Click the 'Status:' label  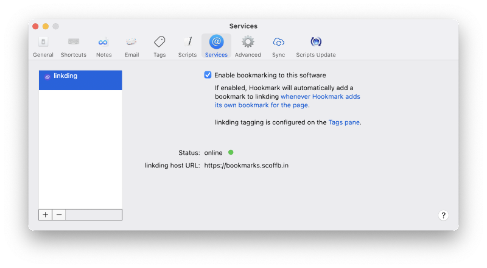(189, 153)
